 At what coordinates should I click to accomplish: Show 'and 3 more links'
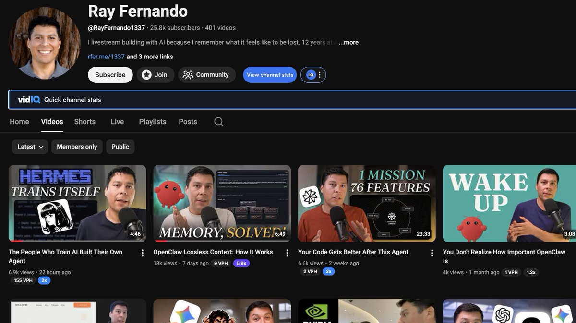(x=150, y=57)
